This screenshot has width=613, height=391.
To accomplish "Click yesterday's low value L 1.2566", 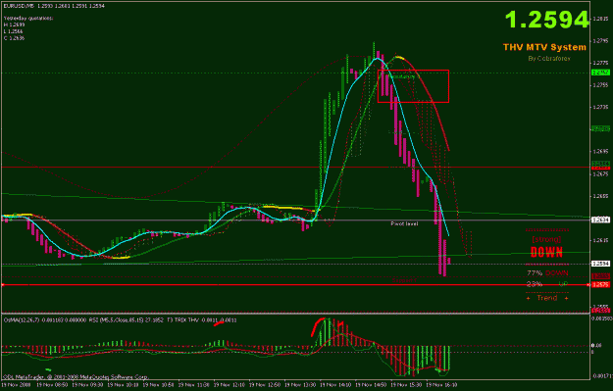I will point(14,31).
